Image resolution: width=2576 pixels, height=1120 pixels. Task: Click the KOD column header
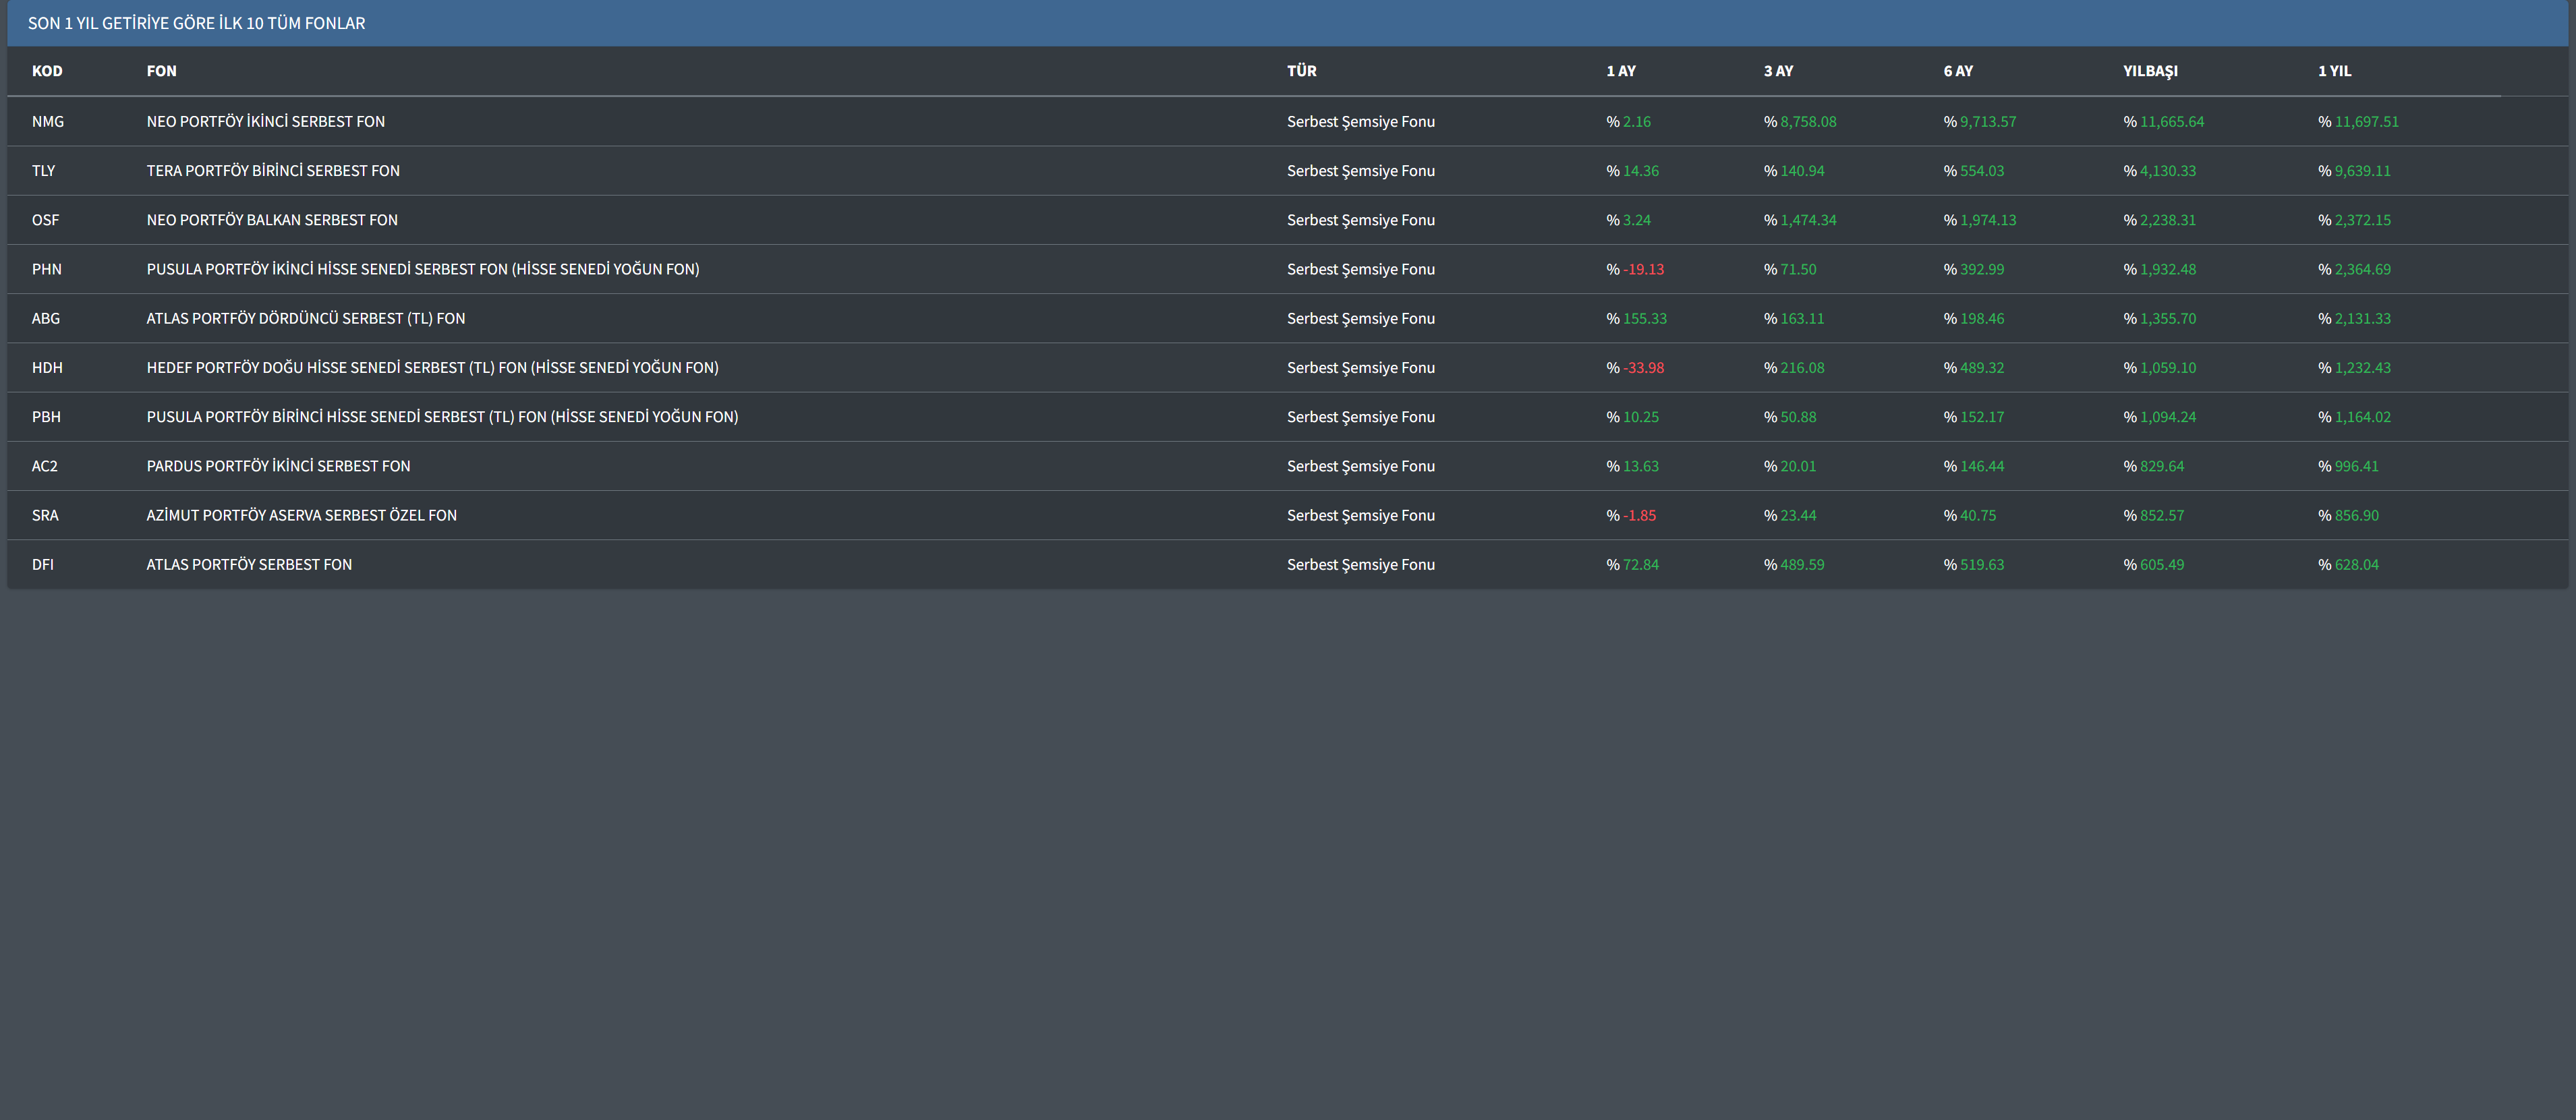[47, 71]
